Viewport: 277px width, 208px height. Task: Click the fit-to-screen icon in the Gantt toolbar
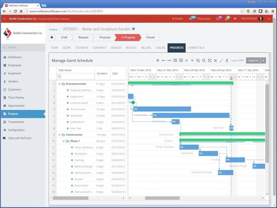(210, 60)
